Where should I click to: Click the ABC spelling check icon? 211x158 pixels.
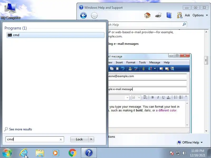tap(136, 68)
